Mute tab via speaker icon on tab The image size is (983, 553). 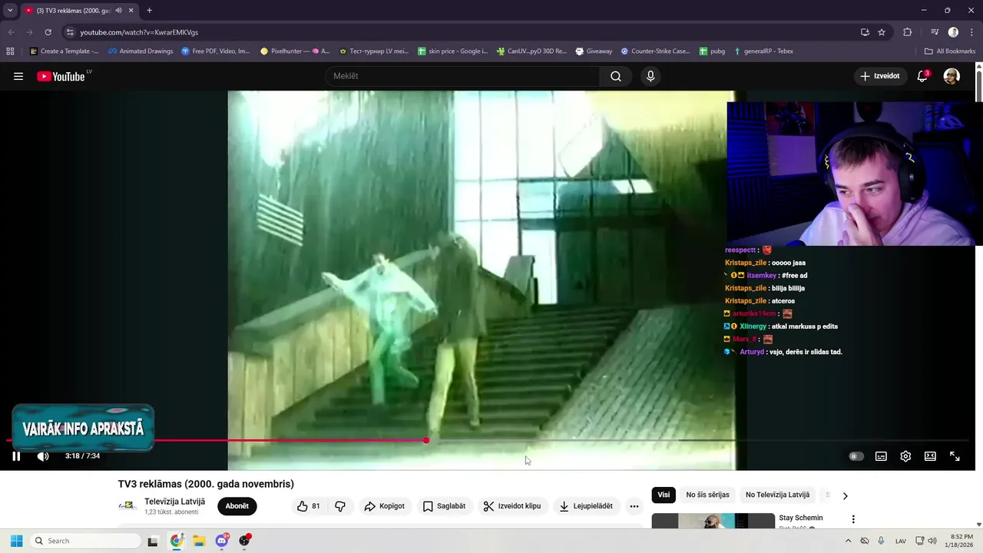[118, 11]
